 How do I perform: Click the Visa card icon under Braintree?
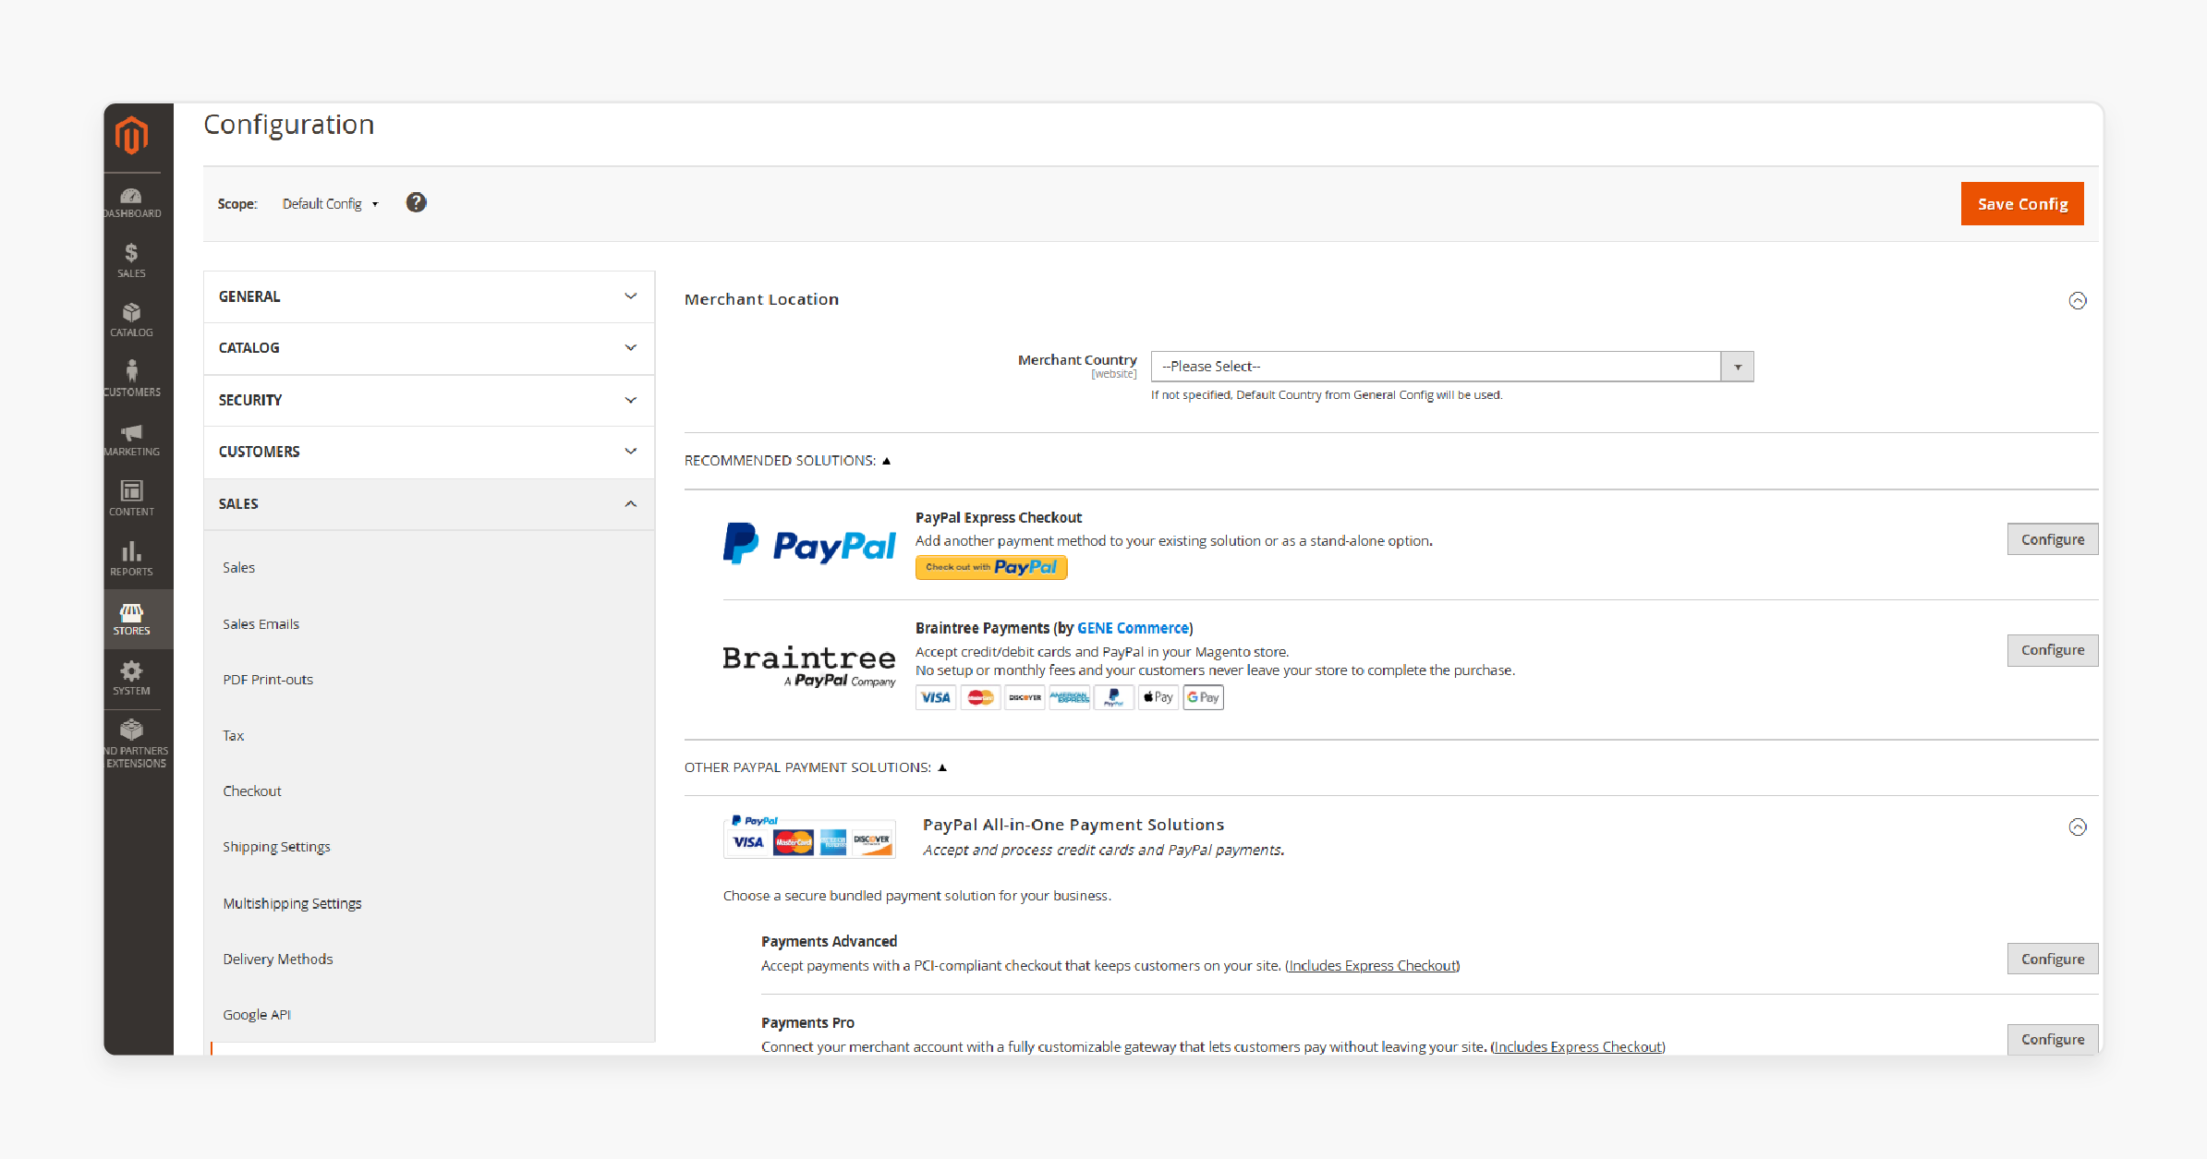(x=935, y=697)
